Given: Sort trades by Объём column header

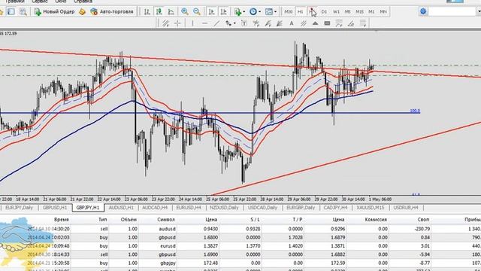Looking at the screenshot, I should pyautogui.click(x=129, y=219).
